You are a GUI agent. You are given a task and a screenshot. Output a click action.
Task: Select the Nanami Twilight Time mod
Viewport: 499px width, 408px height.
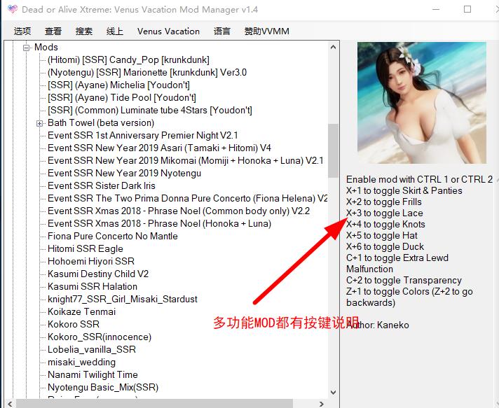(93, 374)
